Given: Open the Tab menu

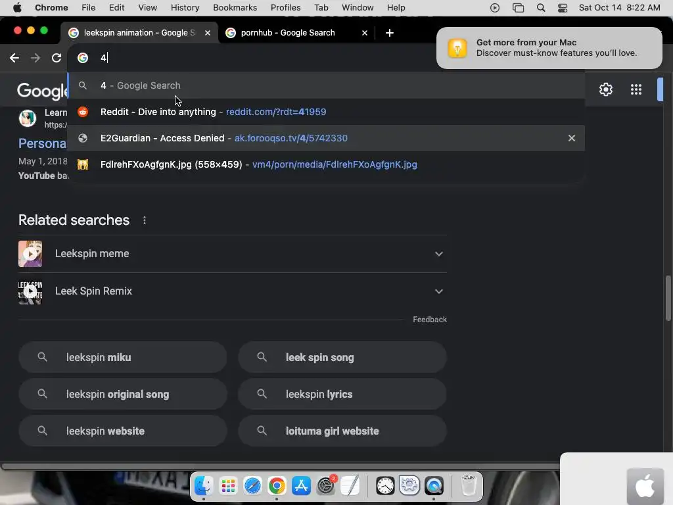Looking at the screenshot, I should tap(321, 8).
